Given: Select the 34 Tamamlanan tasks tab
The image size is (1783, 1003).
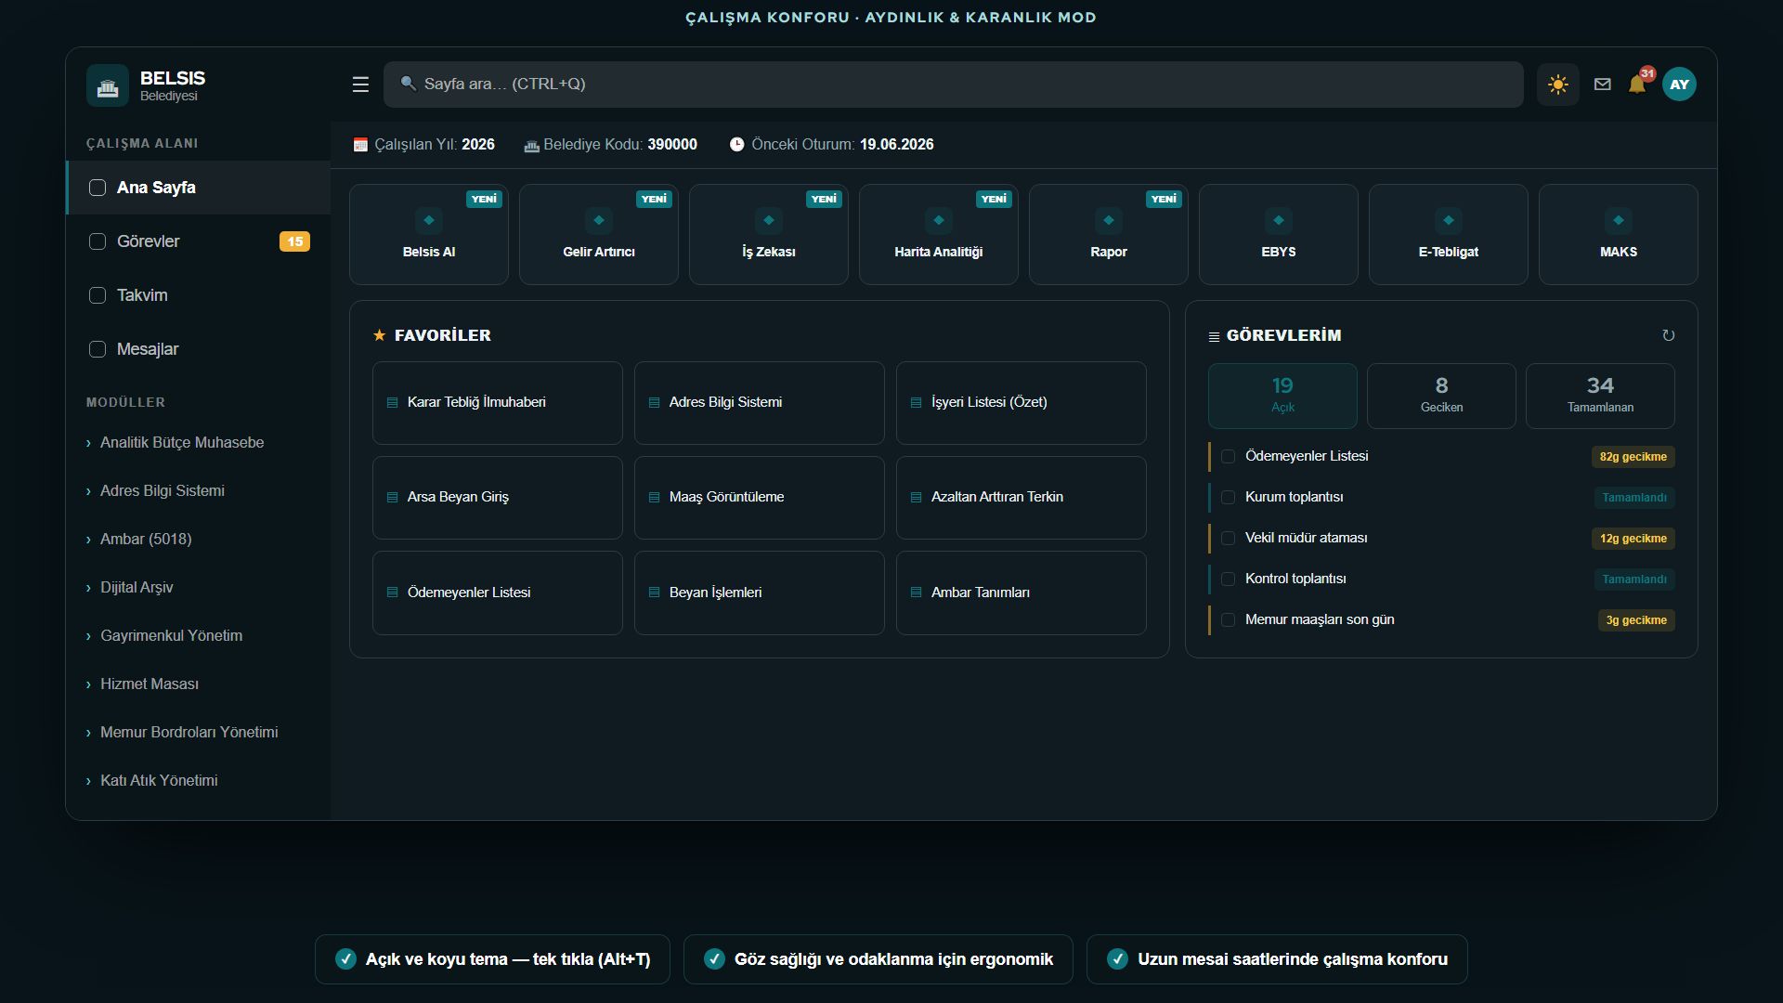Looking at the screenshot, I should click(x=1600, y=396).
